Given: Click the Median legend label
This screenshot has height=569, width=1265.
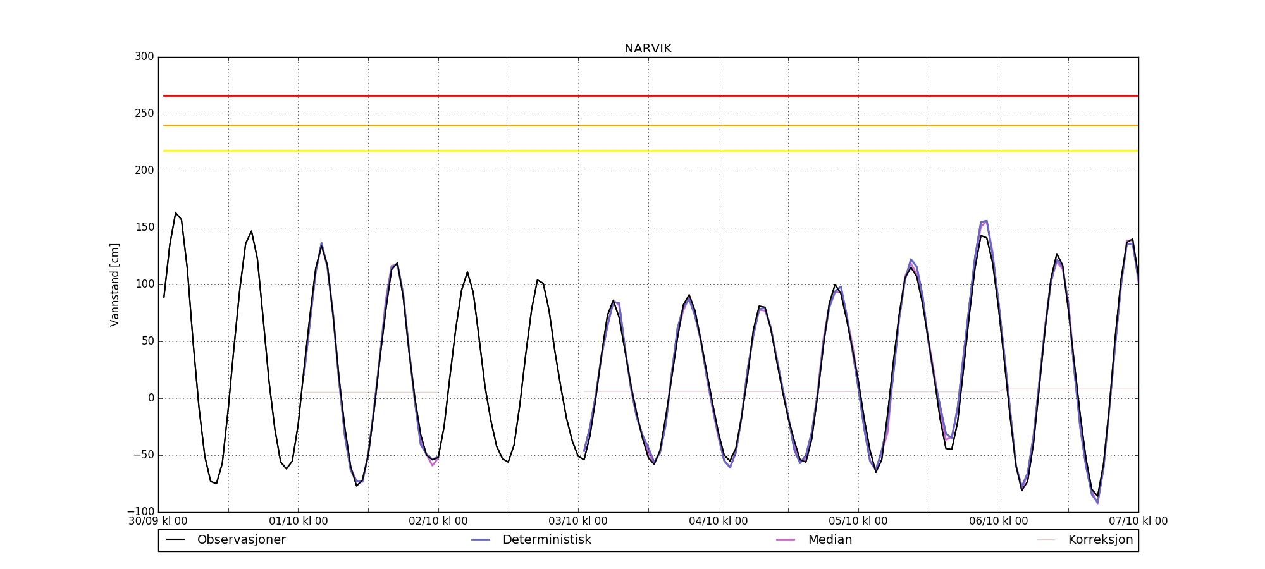Looking at the screenshot, I should (830, 540).
